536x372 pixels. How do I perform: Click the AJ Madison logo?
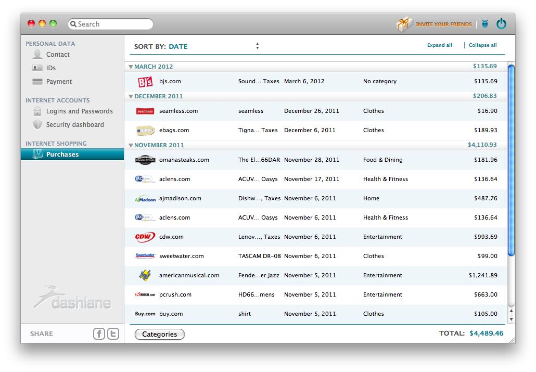tap(145, 199)
